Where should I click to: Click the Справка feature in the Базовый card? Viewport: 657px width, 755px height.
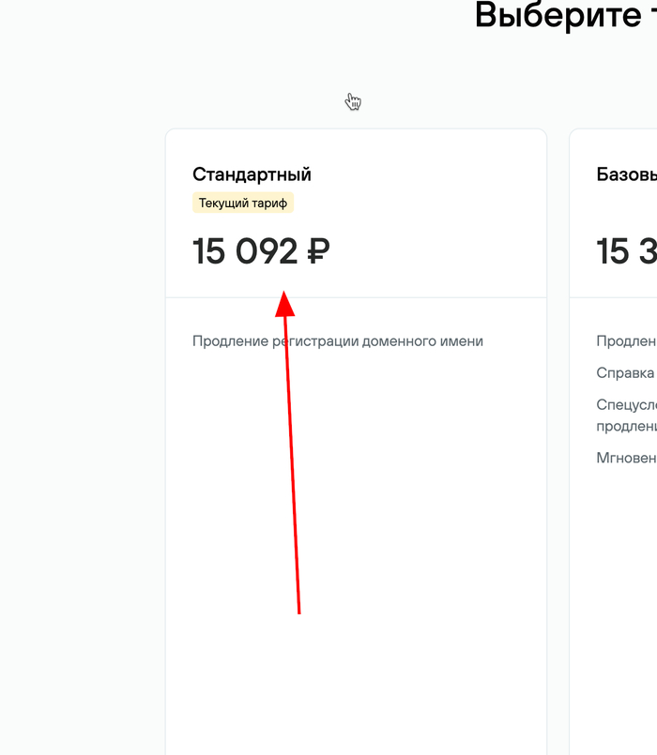(x=625, y=373)
